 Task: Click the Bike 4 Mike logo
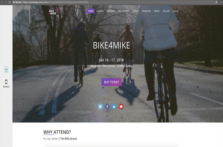(54, 12)
